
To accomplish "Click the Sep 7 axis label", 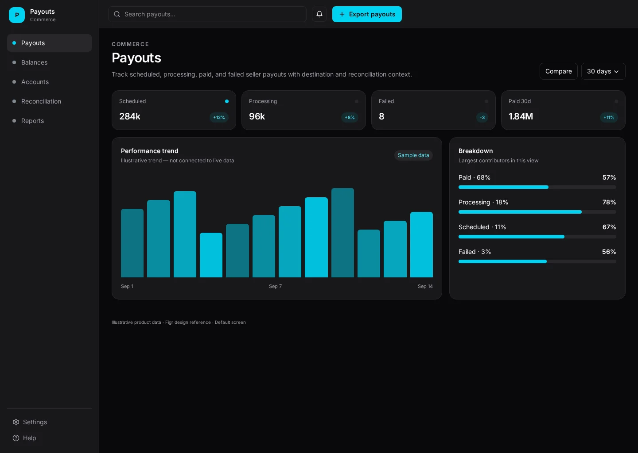I will click(x=275, y=286).
